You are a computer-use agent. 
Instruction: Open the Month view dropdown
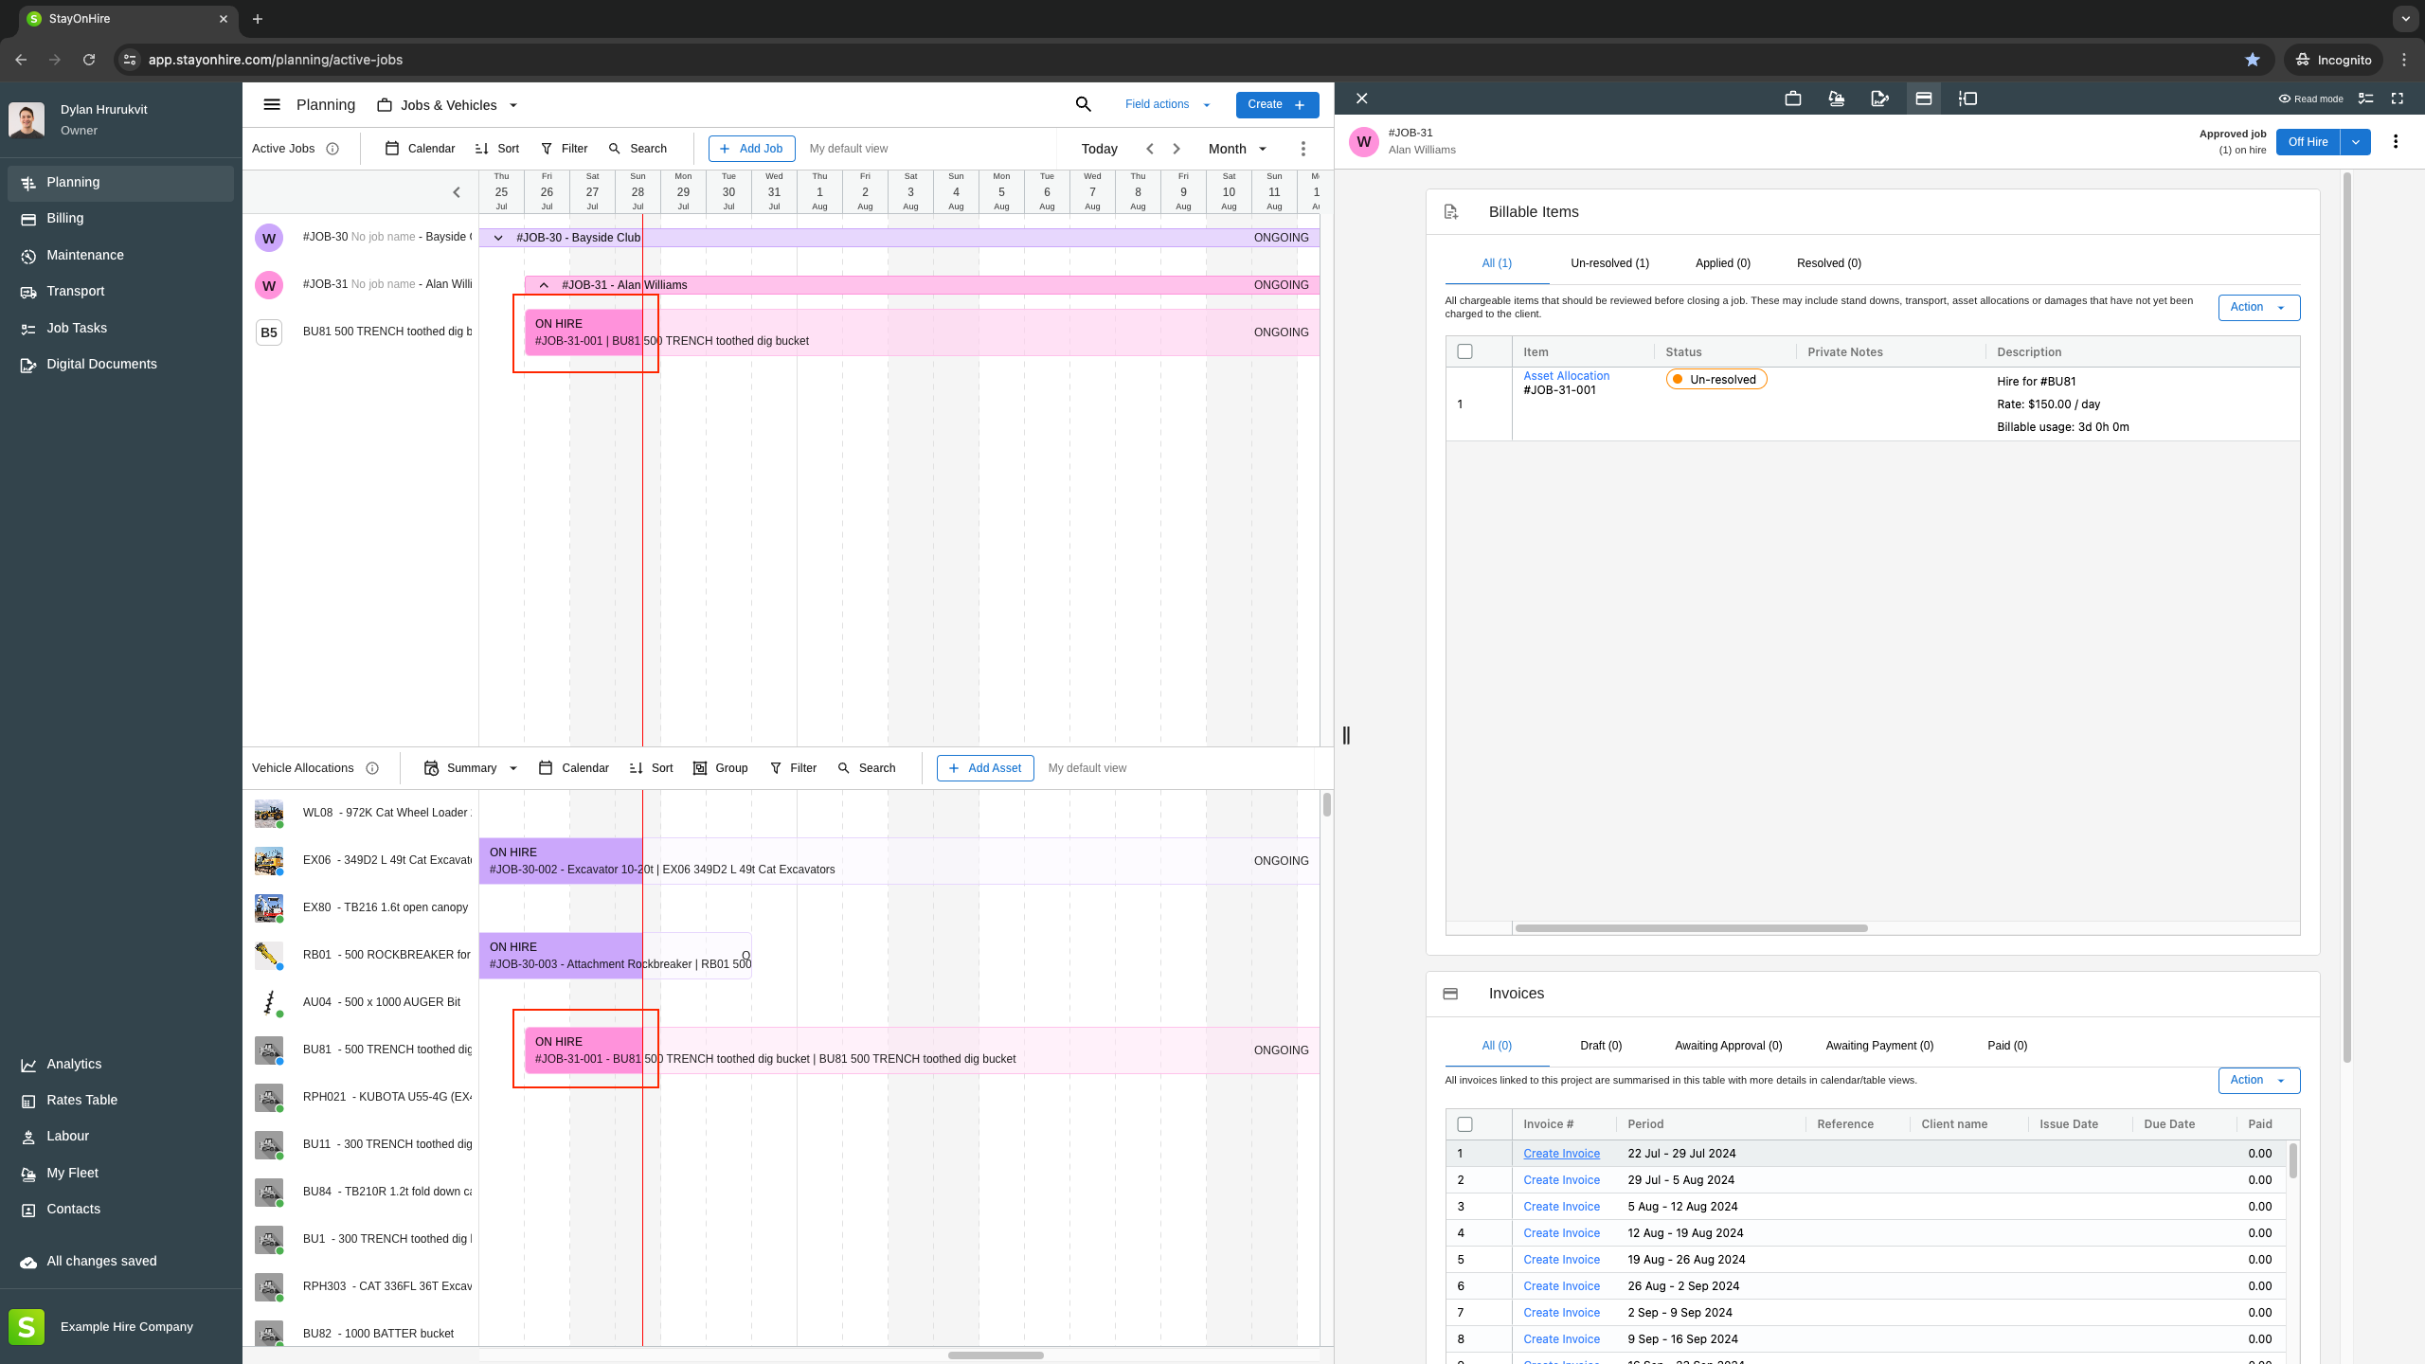pos(1237,149)
